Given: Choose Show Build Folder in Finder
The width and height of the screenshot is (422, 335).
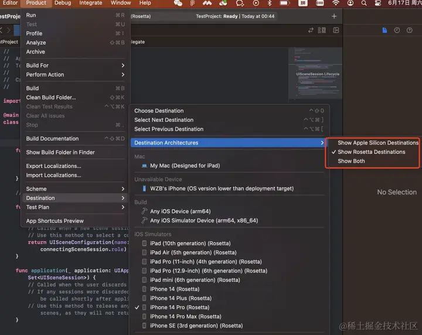Looking at the screenshot, I should (76, 152).
